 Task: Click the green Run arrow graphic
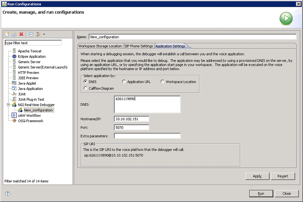tap(286, 19)
